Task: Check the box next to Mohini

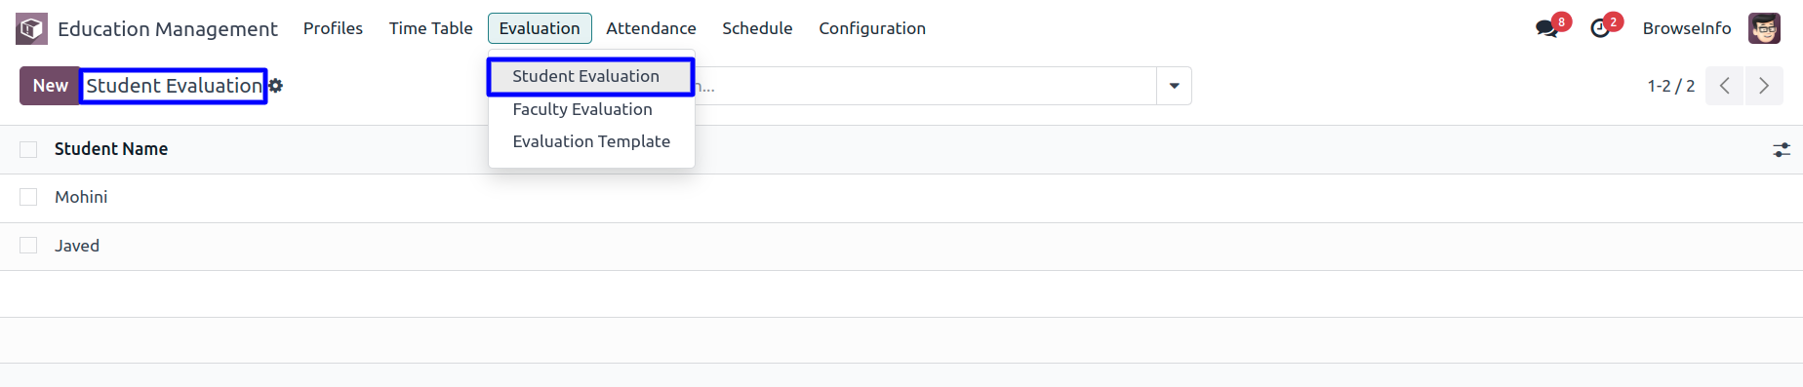Action: (x=28, y=197)
